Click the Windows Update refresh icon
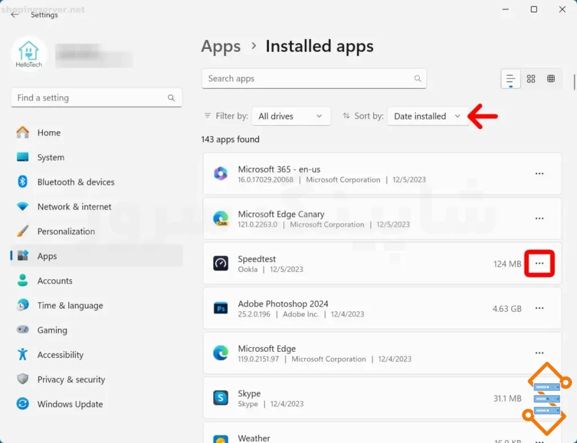This screenshot has width=577, height=443. (x=23, y=404)
